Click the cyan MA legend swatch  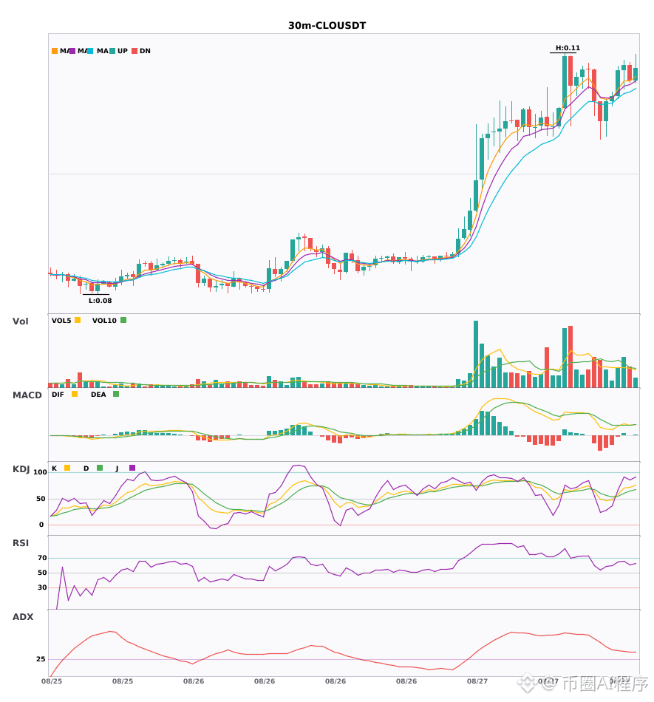click(x=90, y=51)
